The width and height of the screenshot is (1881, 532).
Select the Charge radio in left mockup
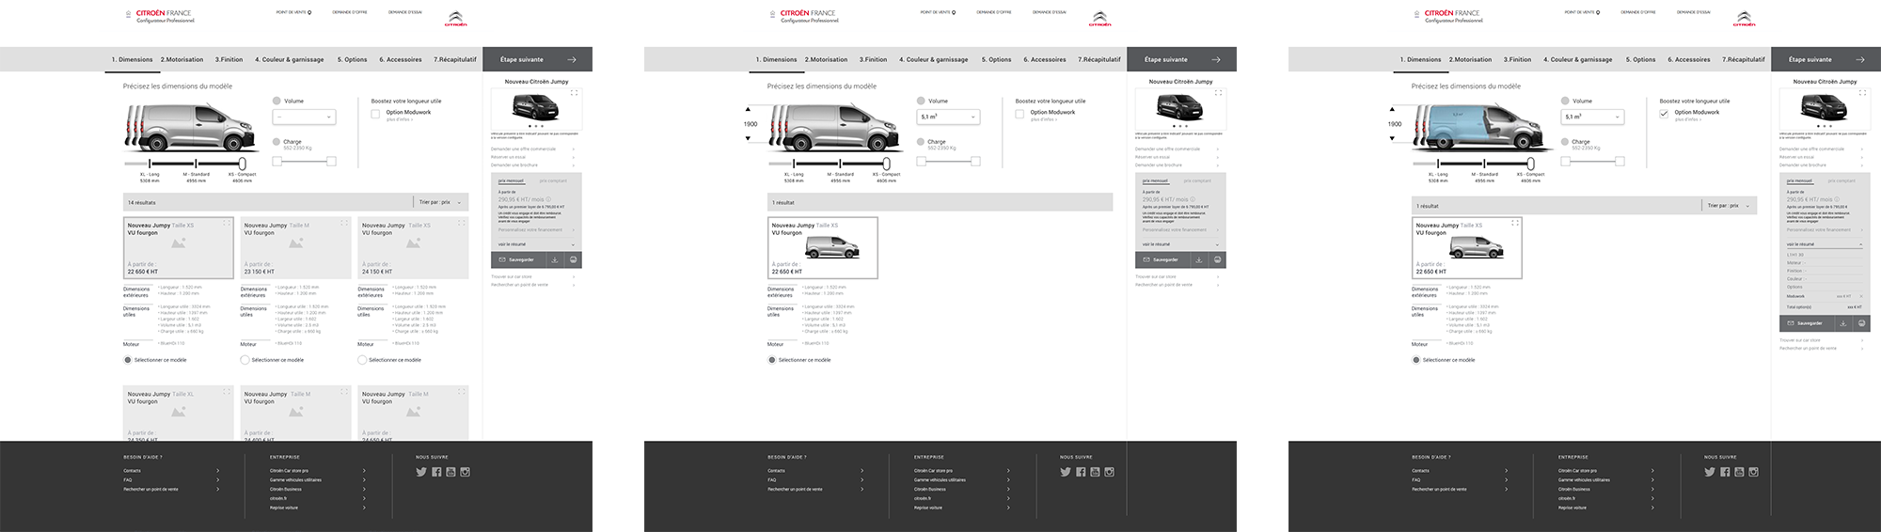[x=277, y=142]
